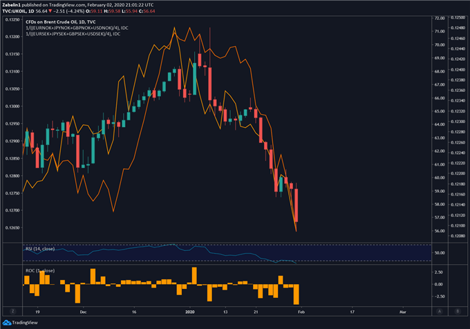Click the A auto-scale circle button
The height and width of the screenshot is (329, 470).
(440, 311)
